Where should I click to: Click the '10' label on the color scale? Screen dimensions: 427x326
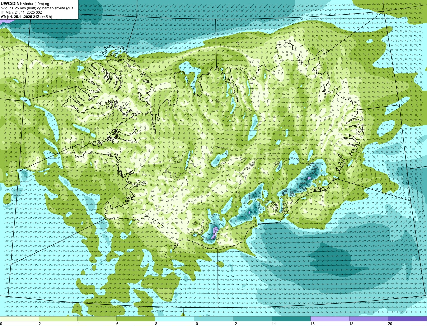[x=196, y=324]
